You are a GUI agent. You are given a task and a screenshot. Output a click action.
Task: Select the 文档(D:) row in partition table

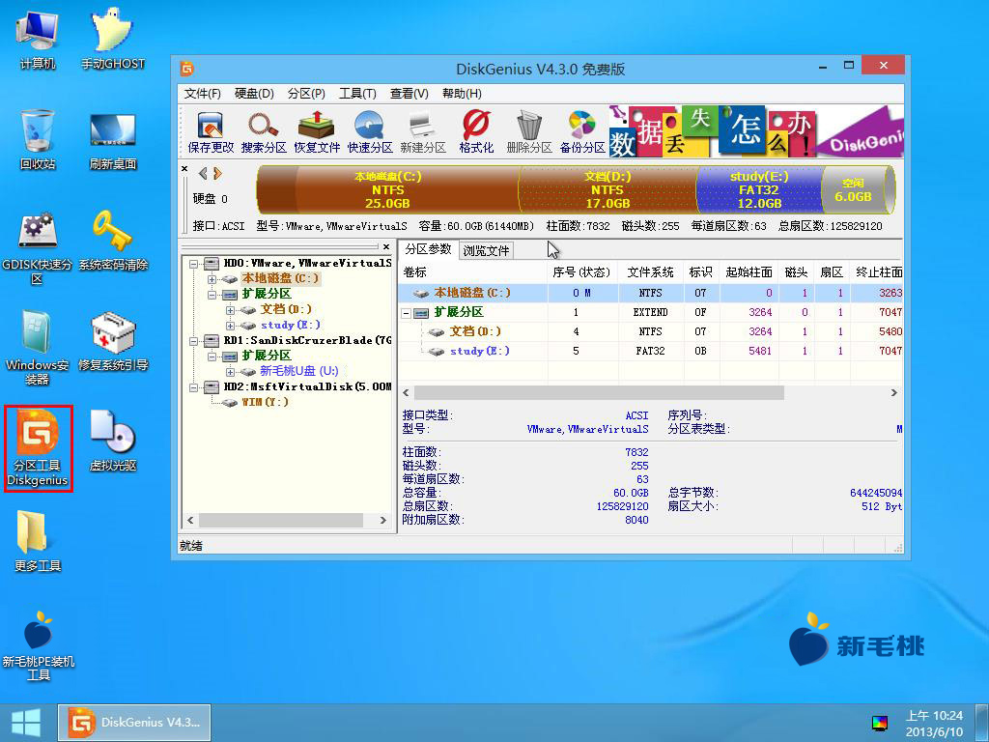650,331
